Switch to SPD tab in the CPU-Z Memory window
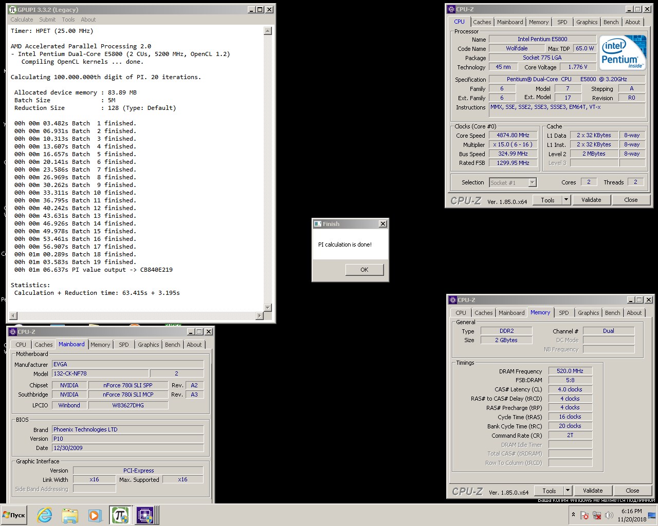The image size is (658, 526). point(564,313)
